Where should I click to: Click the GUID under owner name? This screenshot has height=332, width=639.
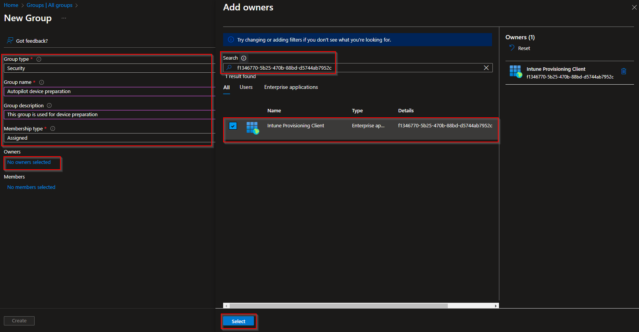[570, 77]
